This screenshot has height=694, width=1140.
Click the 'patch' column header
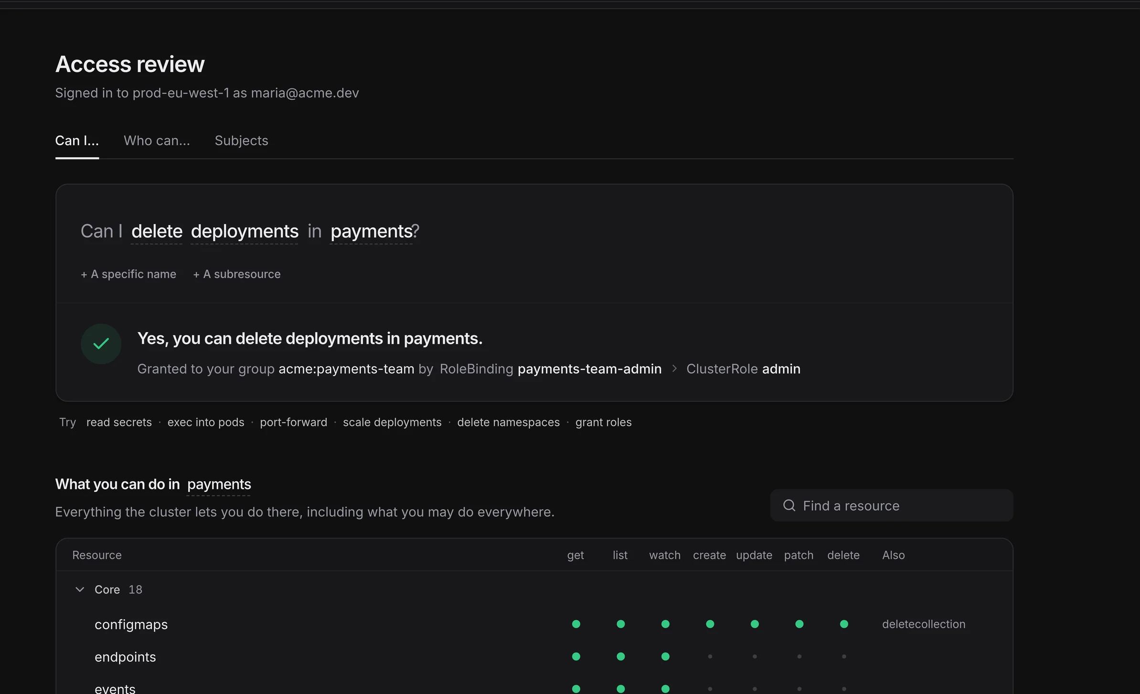coord(799,555)
